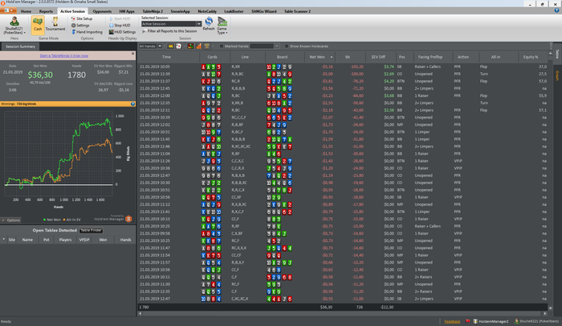Viewport: 562px width, 326px height.
Task: Select the hand row at 21.03.2019 10:05
Action: coord(343,66)
